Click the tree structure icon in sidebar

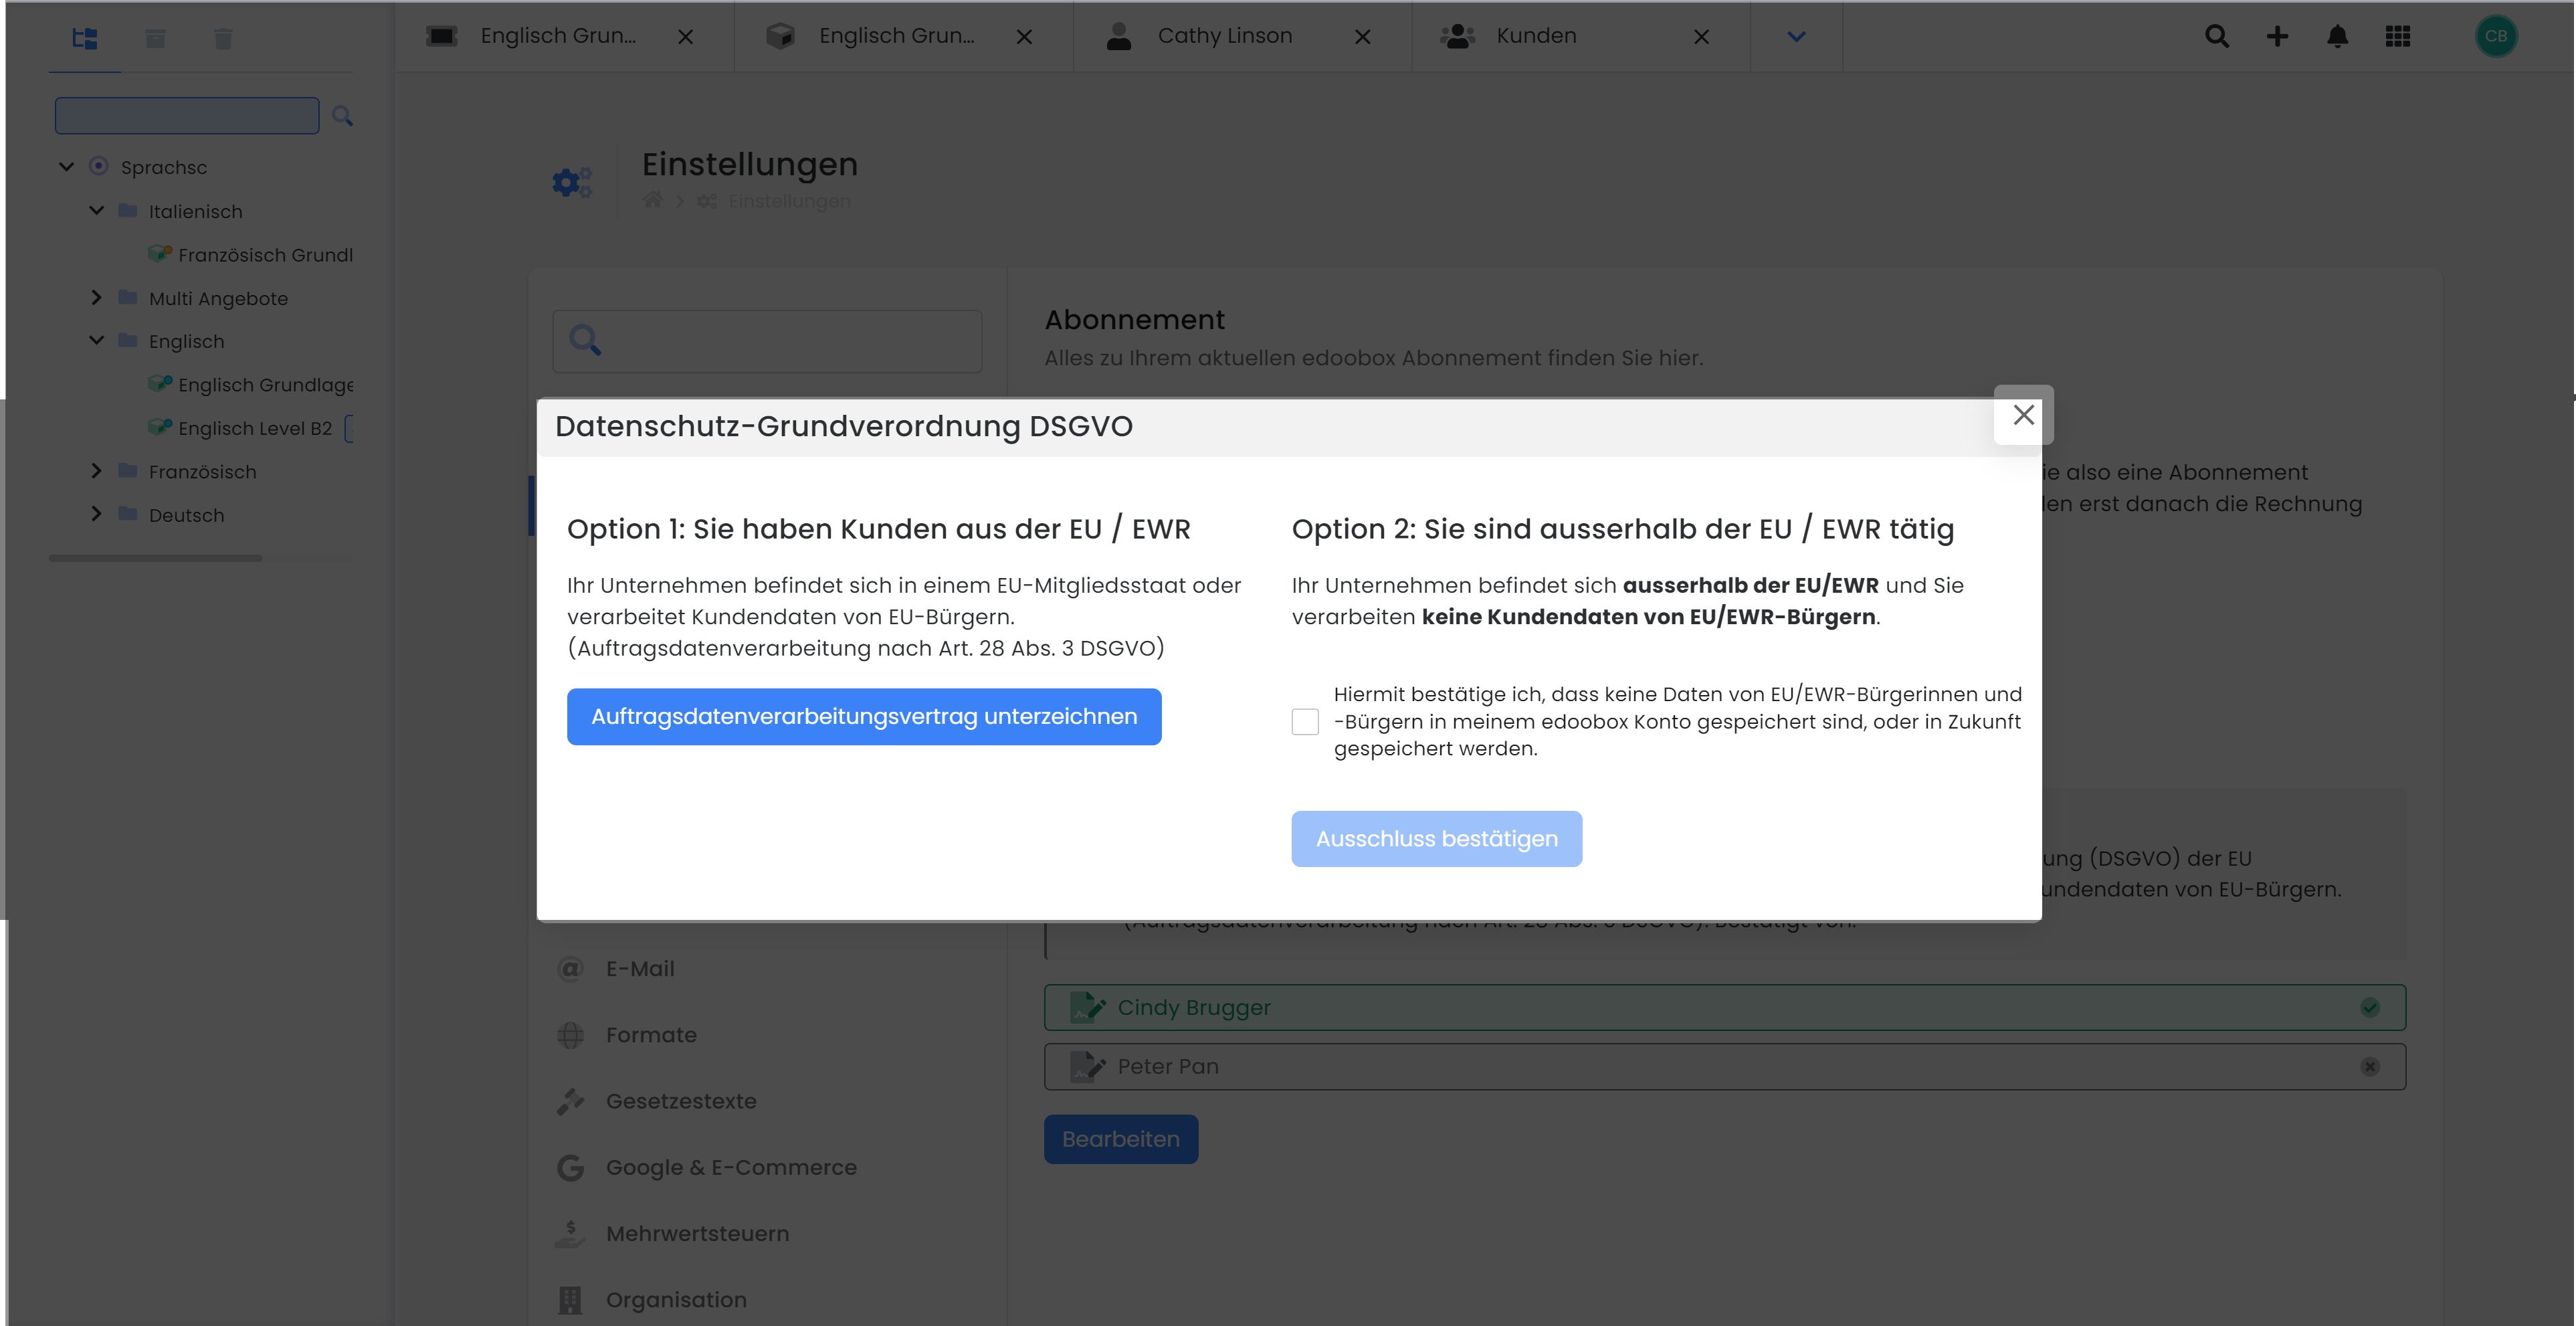point(85,38)
